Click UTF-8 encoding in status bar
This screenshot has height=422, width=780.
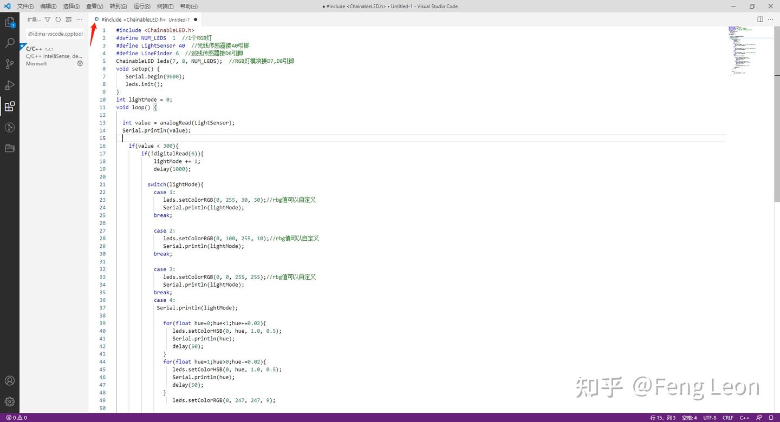coord(710,418)
